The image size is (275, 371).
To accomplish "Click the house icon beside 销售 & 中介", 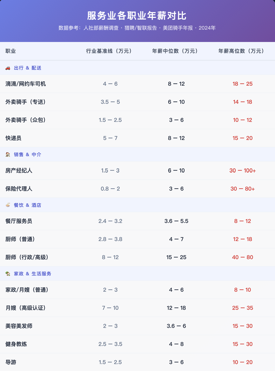I will [x=8, y=154].
